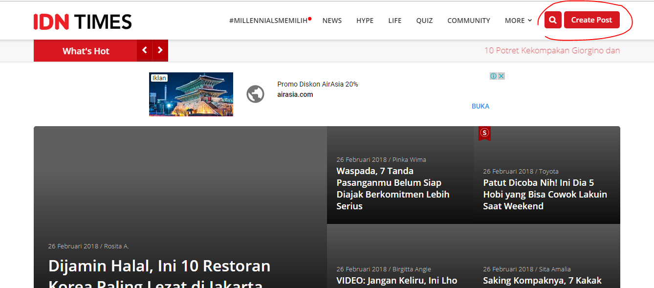The width and height of the screenshot is (654, 288).
Task: Click the red search magnifier icon
Action: [553, 20]
